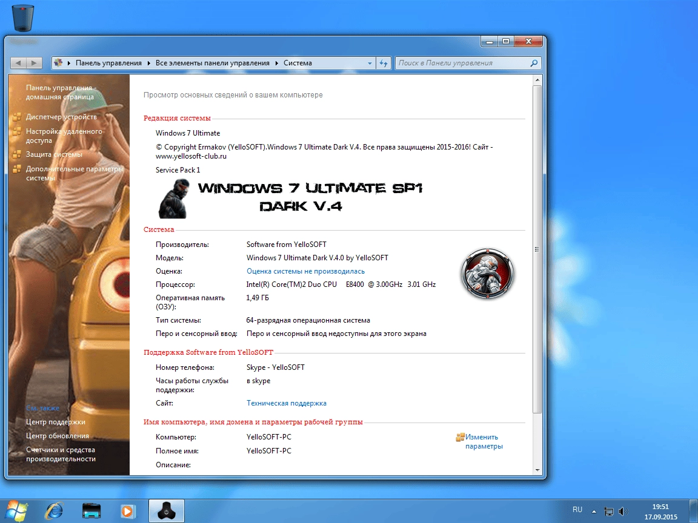The height and width of the screenshot is (523, 698).
Task: Click the Windows 7 Ultimate SP1 Dark banner
Action: (290, 198)
